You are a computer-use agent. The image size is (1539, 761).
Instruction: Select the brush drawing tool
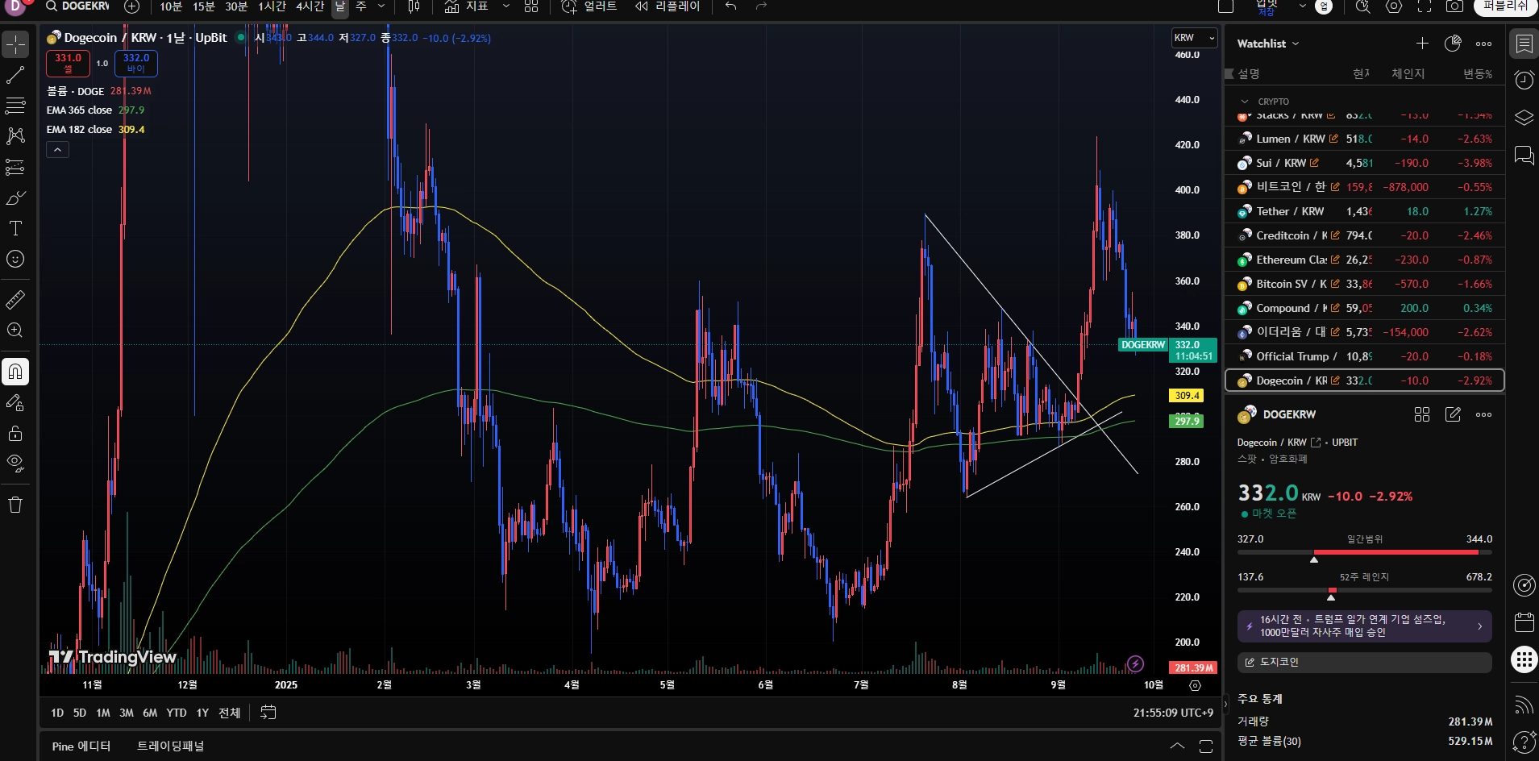[15, 198]
